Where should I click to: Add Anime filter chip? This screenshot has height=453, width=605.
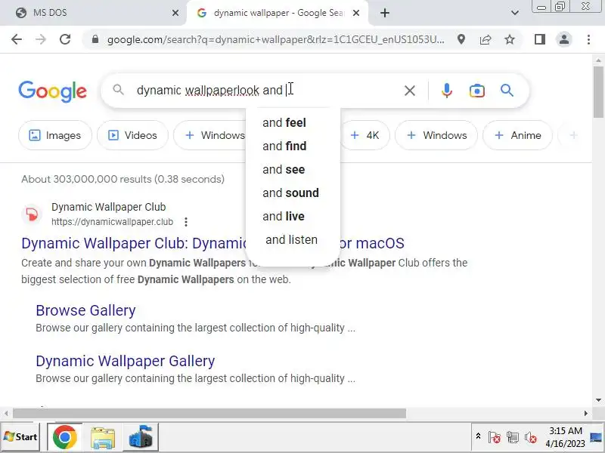pyautogui.click(x=517, y=135)
